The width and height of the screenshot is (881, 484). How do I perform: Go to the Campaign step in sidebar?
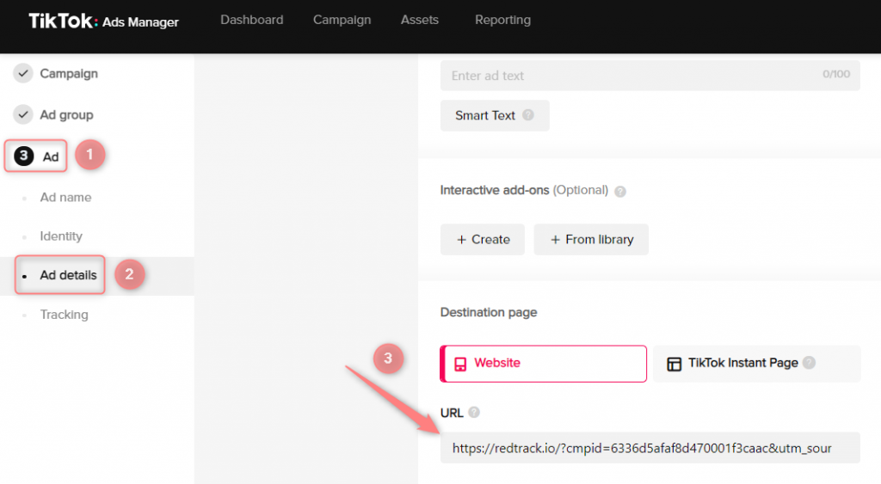coord(69,74)
